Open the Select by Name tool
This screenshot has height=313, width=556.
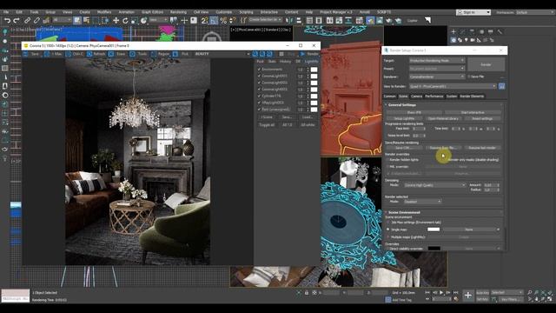tap(86, 21)
